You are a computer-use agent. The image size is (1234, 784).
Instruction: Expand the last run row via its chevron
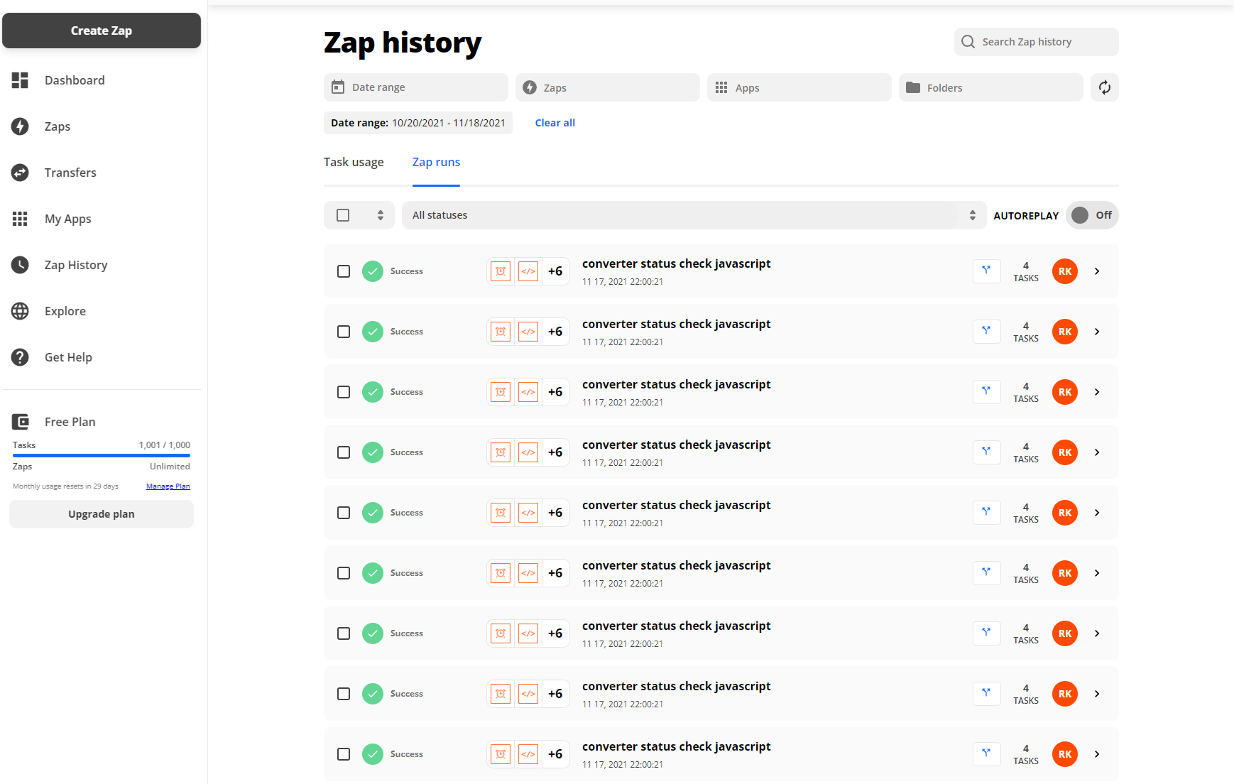point(1097,754)
